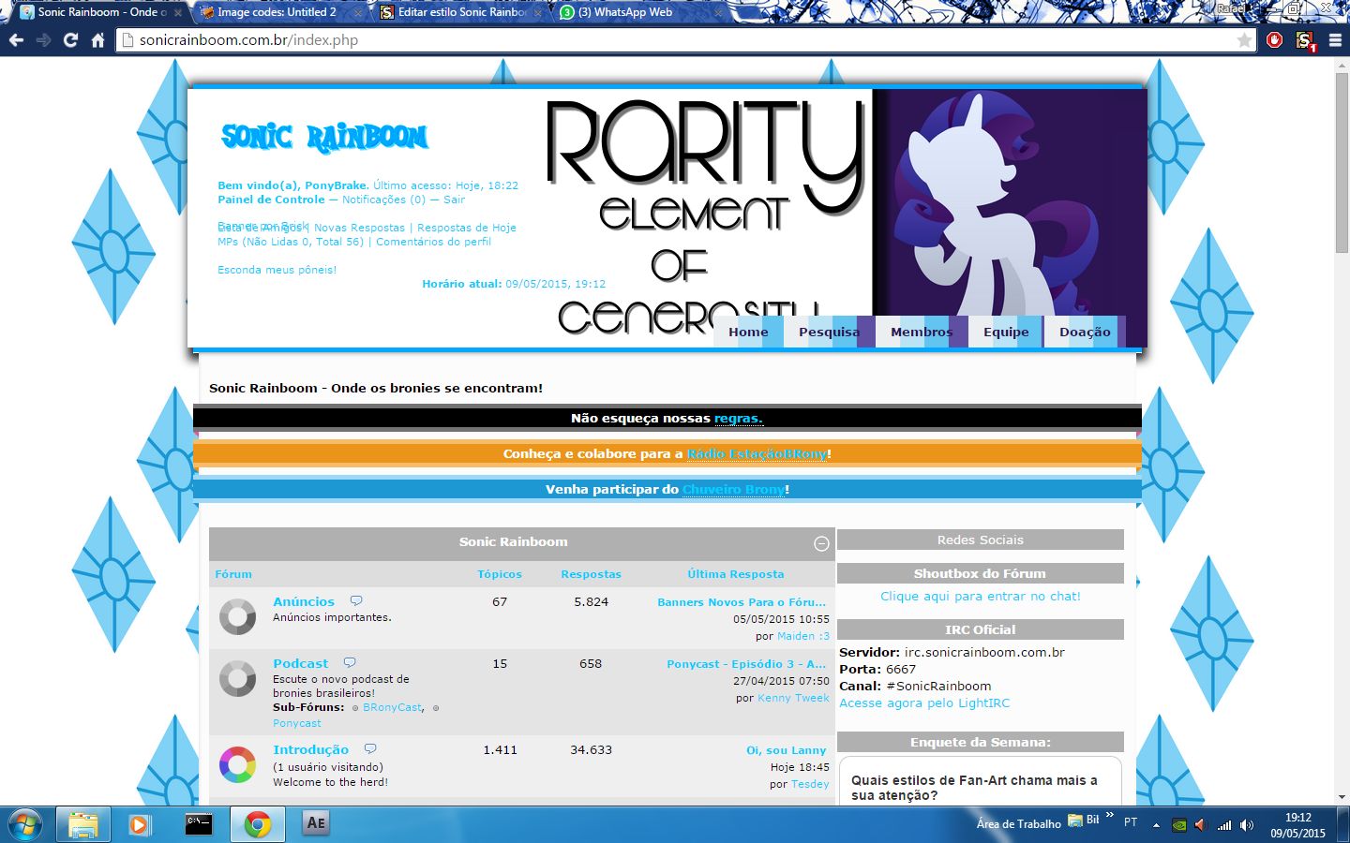Bookmark this page with the star icon
This screenshot has width=1350, height=843.
(1244, 40)
